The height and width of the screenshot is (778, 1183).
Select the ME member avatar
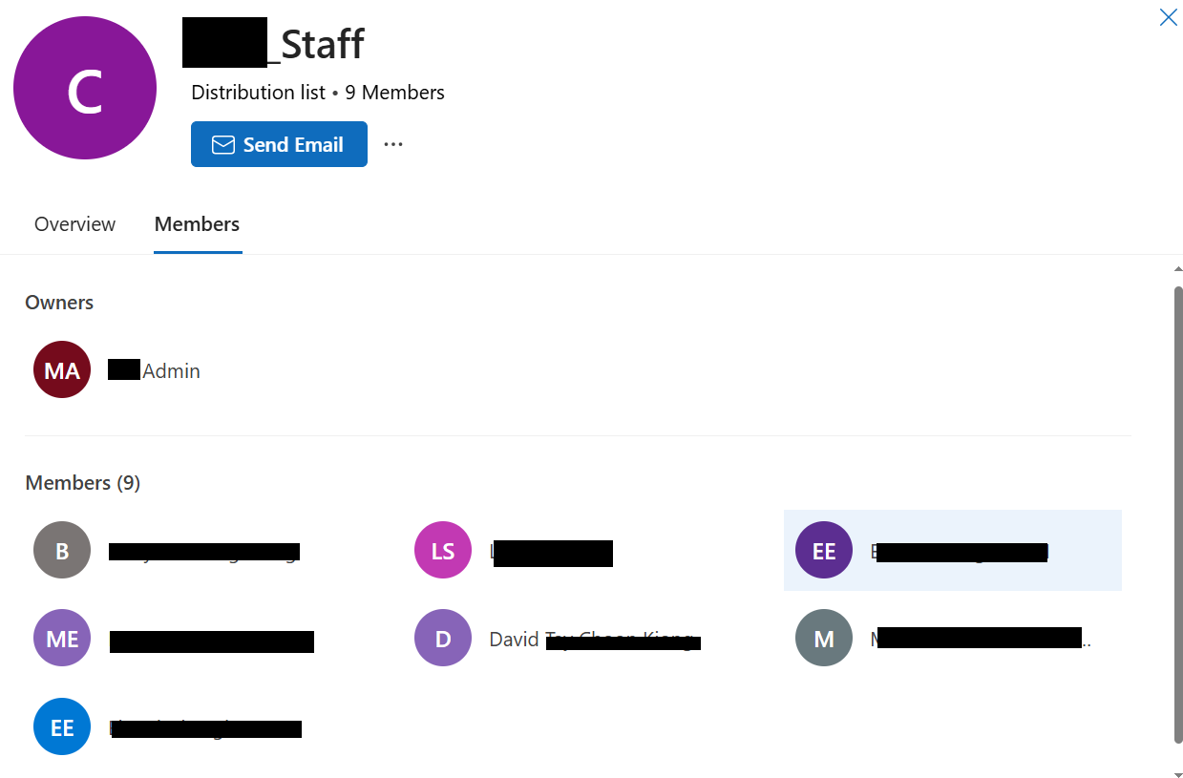pos(62,639)
